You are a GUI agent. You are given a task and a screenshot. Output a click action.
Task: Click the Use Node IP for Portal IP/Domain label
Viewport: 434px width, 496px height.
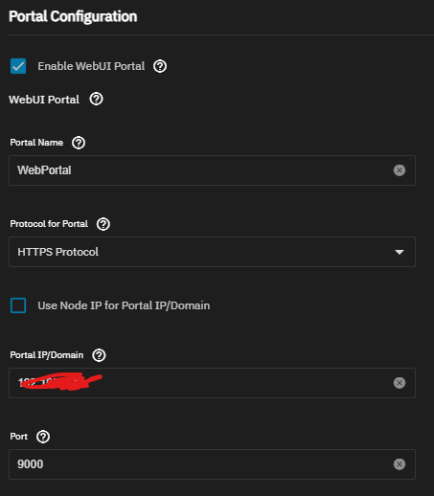tap(124, 305)
